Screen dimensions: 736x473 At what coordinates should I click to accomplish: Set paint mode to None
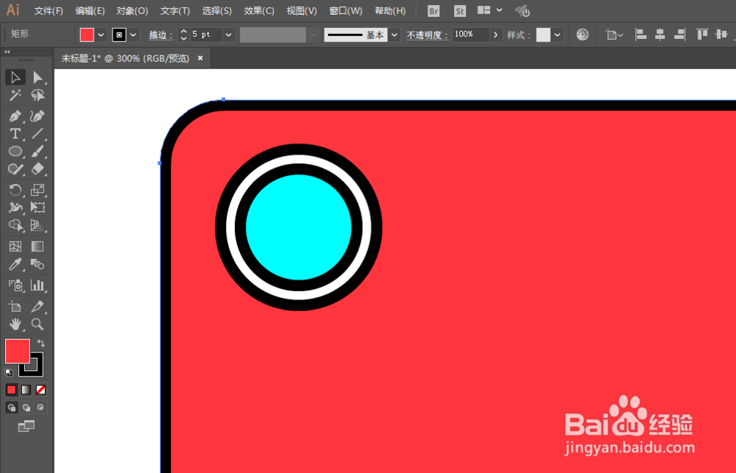(x=40, y=389)
